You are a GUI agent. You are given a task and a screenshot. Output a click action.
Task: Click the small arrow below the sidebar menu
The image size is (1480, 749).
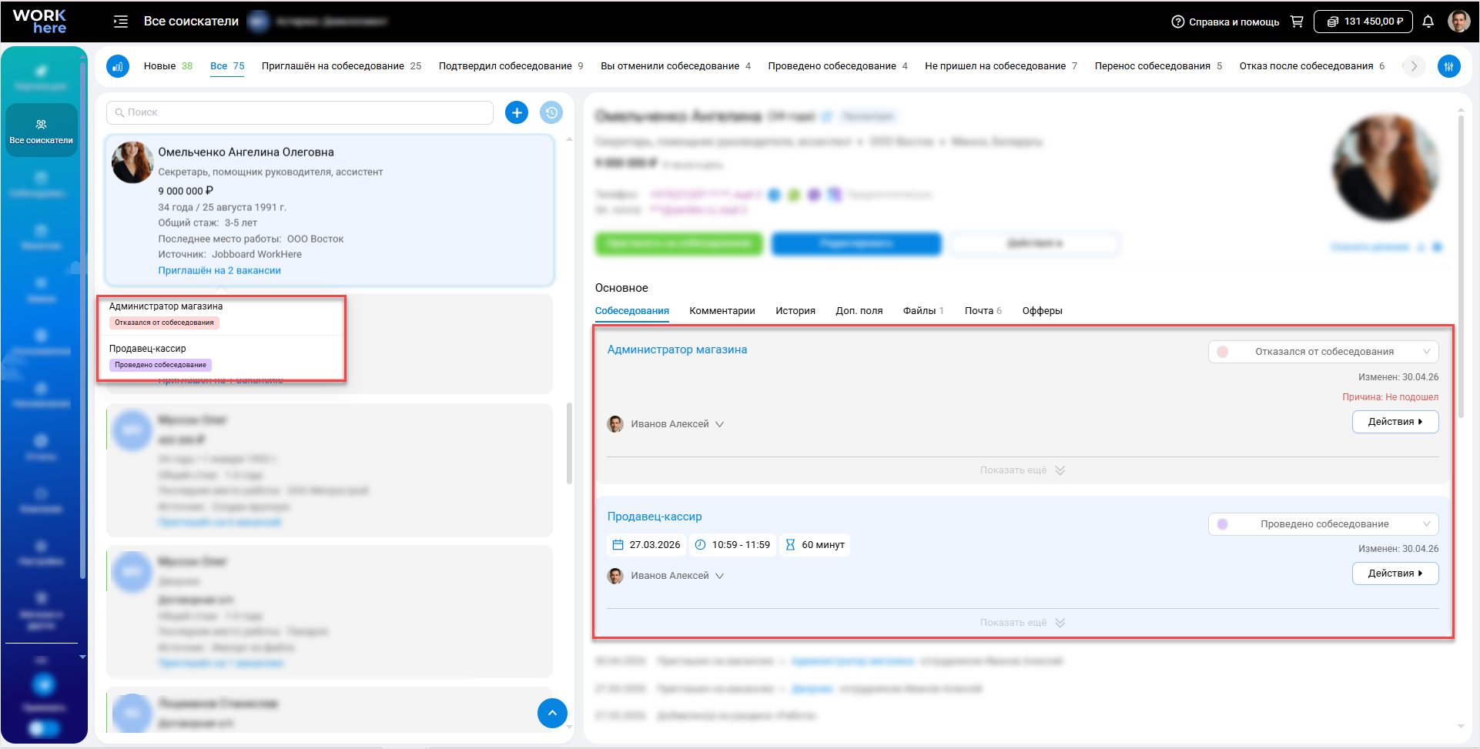coord(82,657)
